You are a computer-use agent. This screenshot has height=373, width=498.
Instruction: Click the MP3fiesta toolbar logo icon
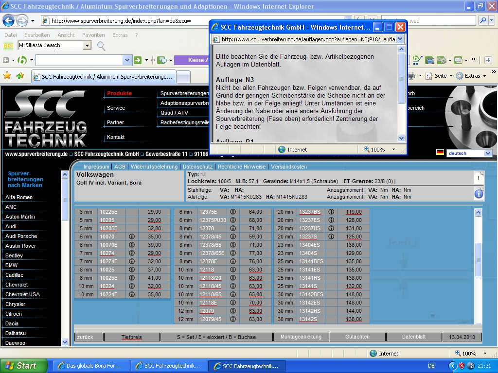tap(8, 46)
